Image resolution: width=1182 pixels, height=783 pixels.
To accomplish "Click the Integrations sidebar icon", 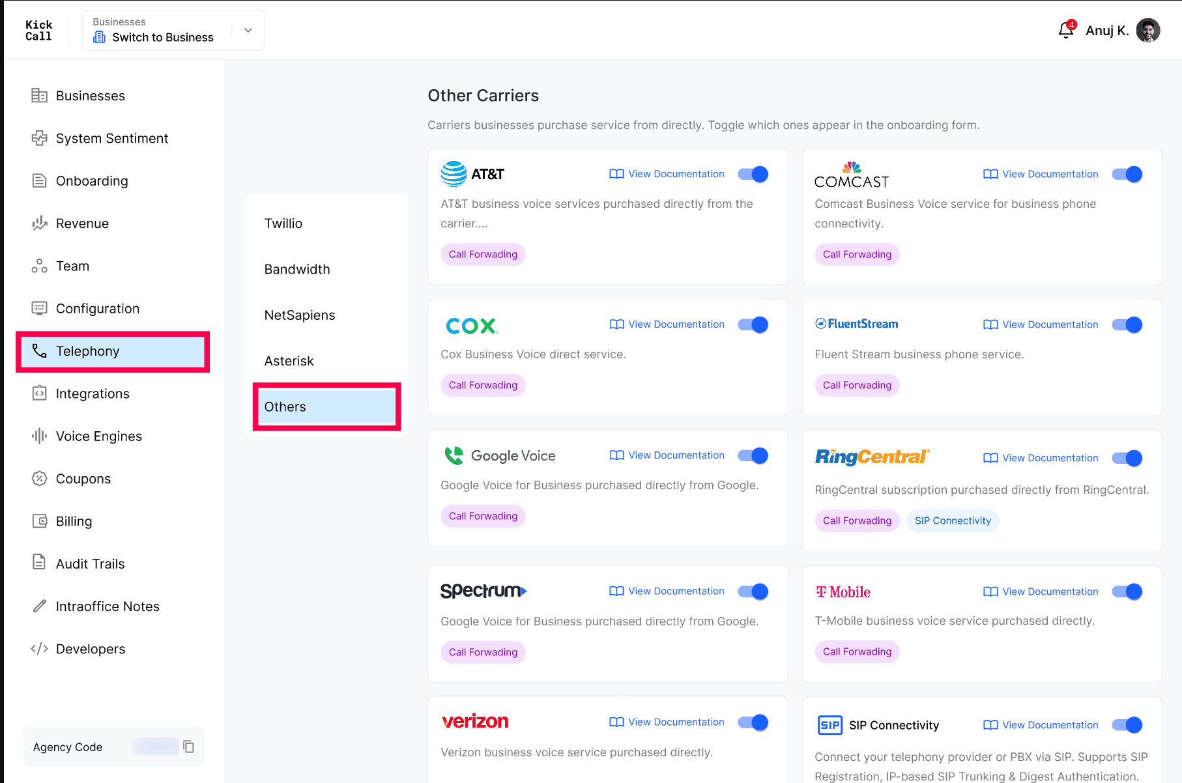I will 39,393.
